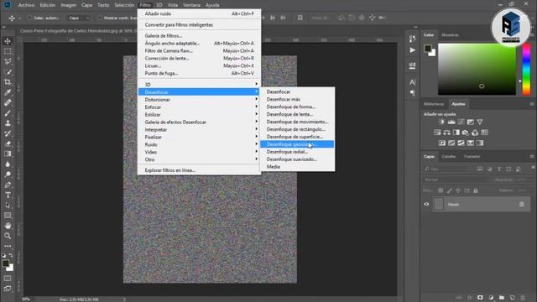Image resolution: width=537 pixels, height=302 pixels.
Task: Select the Lasso tool
Action: pos(8,61)
